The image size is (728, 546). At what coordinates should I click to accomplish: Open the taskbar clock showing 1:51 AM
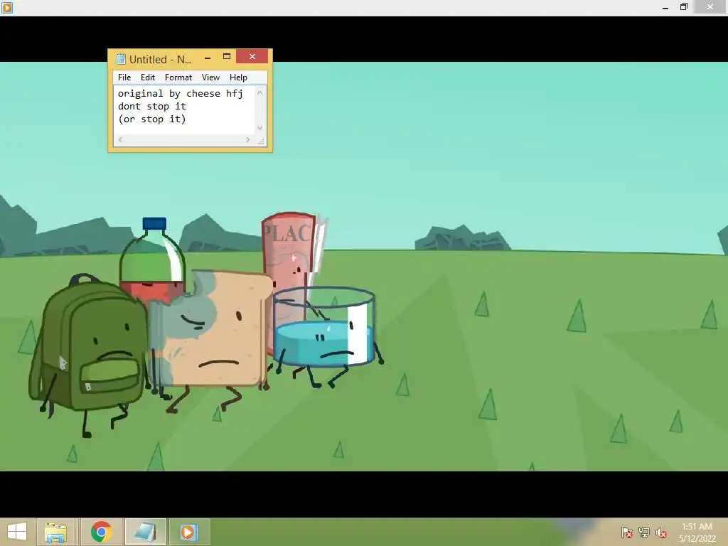(697, 532)
